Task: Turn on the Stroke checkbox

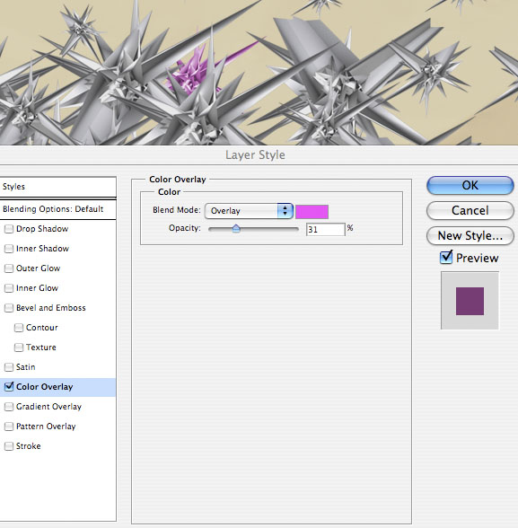Action: [x=9, y=446]
